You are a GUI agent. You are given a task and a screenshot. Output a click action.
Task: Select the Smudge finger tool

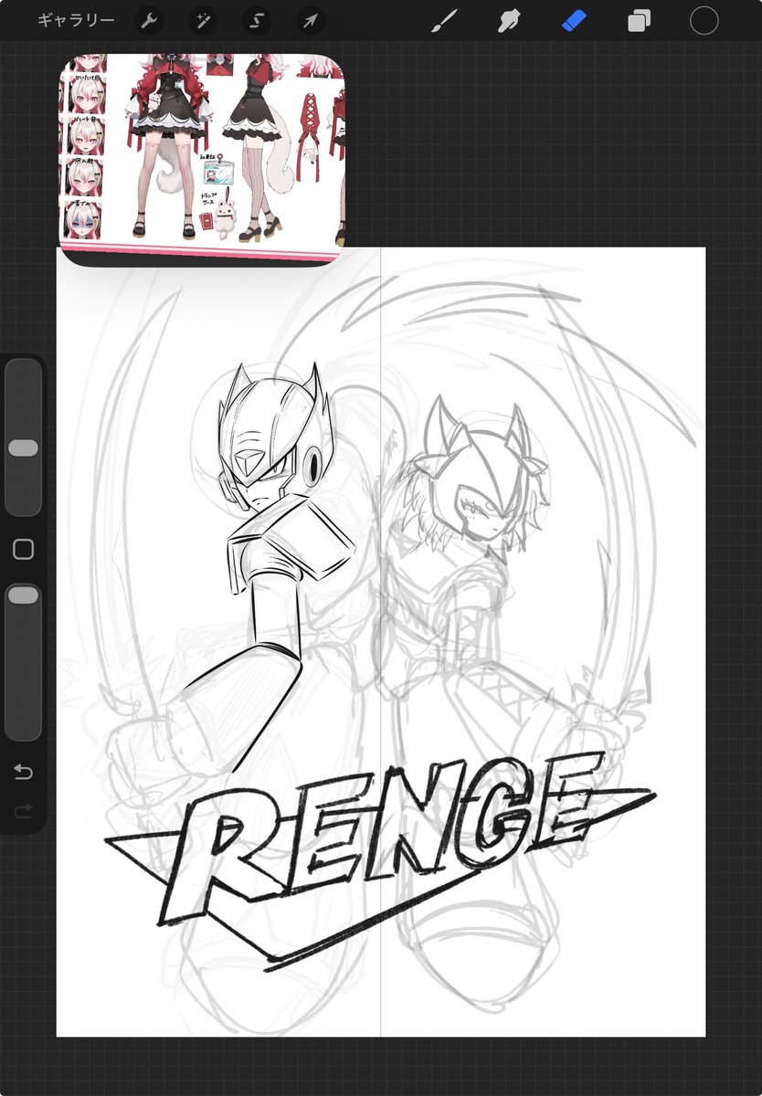(x=509, y=21)
